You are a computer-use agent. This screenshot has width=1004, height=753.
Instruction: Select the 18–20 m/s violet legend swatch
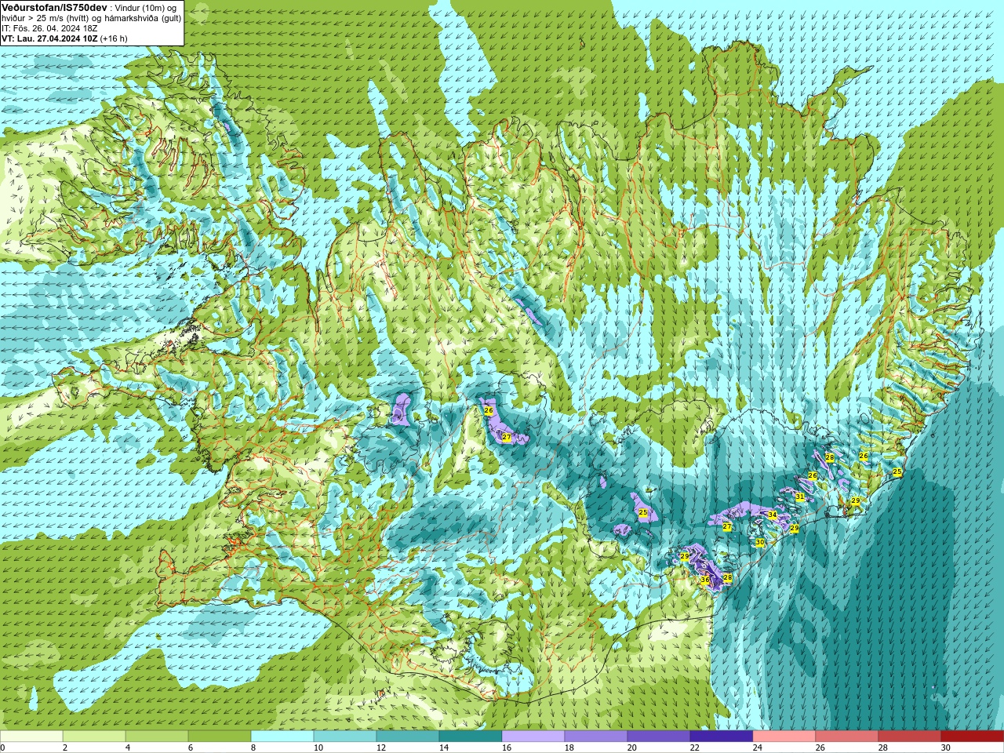pyautogui.click(x=596, y=737)
